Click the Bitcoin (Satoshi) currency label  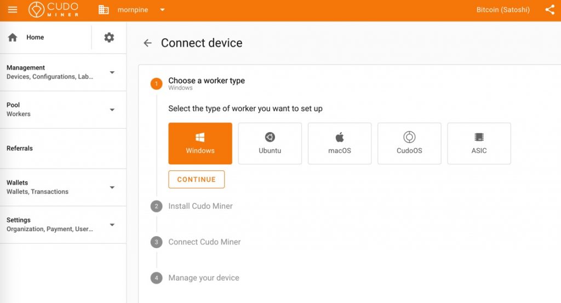tap(503, 10)
